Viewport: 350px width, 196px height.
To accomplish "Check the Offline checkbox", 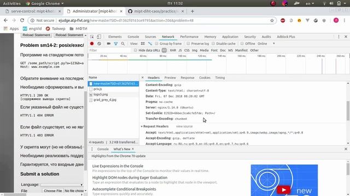I will pos(242,44).
